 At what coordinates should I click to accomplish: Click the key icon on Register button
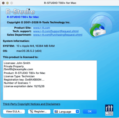pyautogui.click(x=31, y=111)
